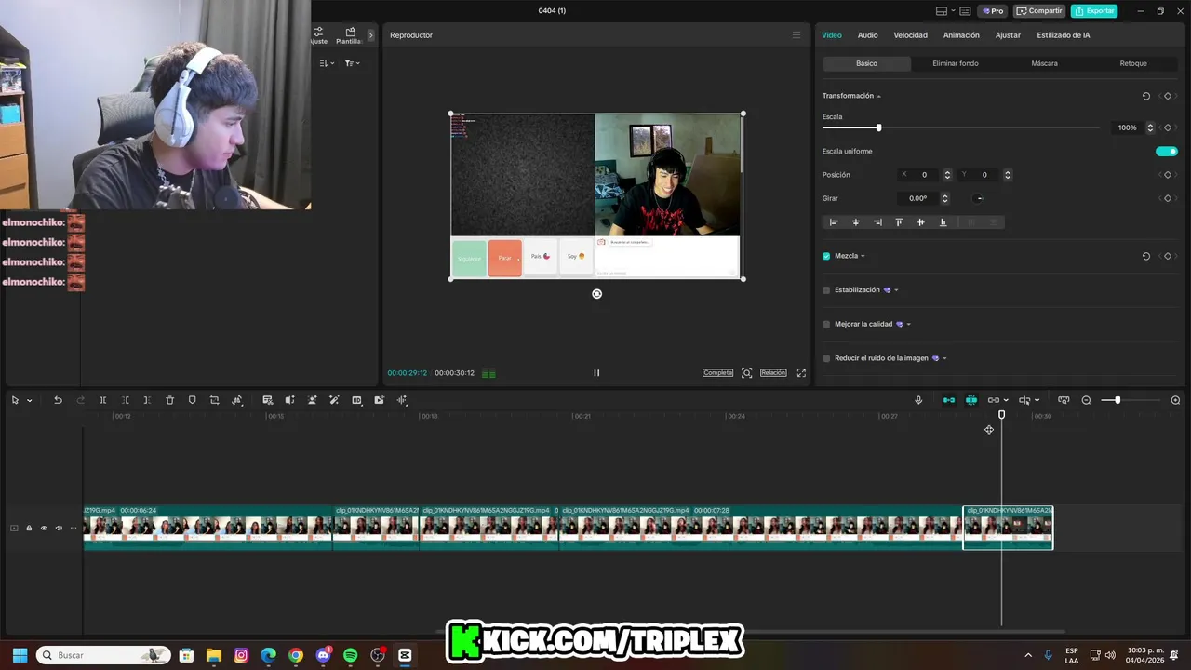The width and height of the screenshot is (1191, 670).
Task: Delete the selected clip with trash icon
Action: click(170, 400)
